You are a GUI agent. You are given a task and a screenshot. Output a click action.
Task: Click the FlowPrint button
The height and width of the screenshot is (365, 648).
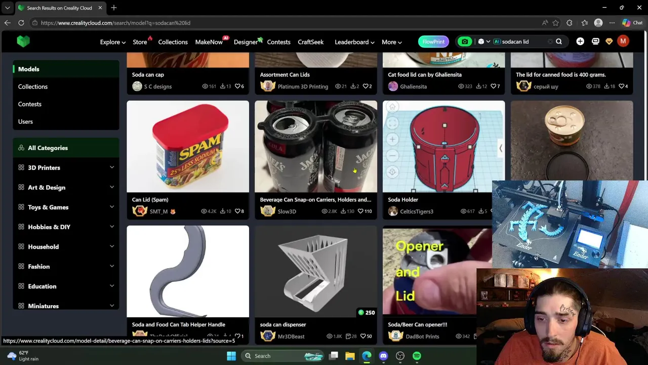433,42
